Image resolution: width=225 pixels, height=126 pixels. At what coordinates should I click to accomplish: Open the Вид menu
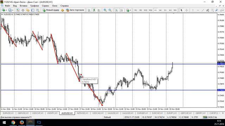click(15, 6)
